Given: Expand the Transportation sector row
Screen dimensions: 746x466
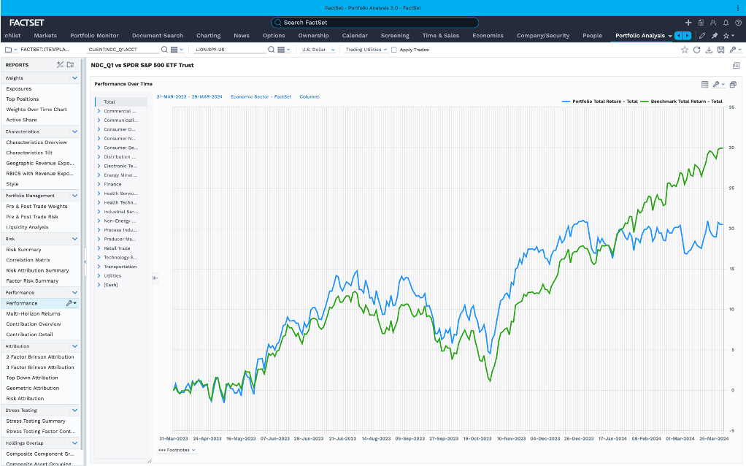Looking at the screenshot, I should click(99, 267).
